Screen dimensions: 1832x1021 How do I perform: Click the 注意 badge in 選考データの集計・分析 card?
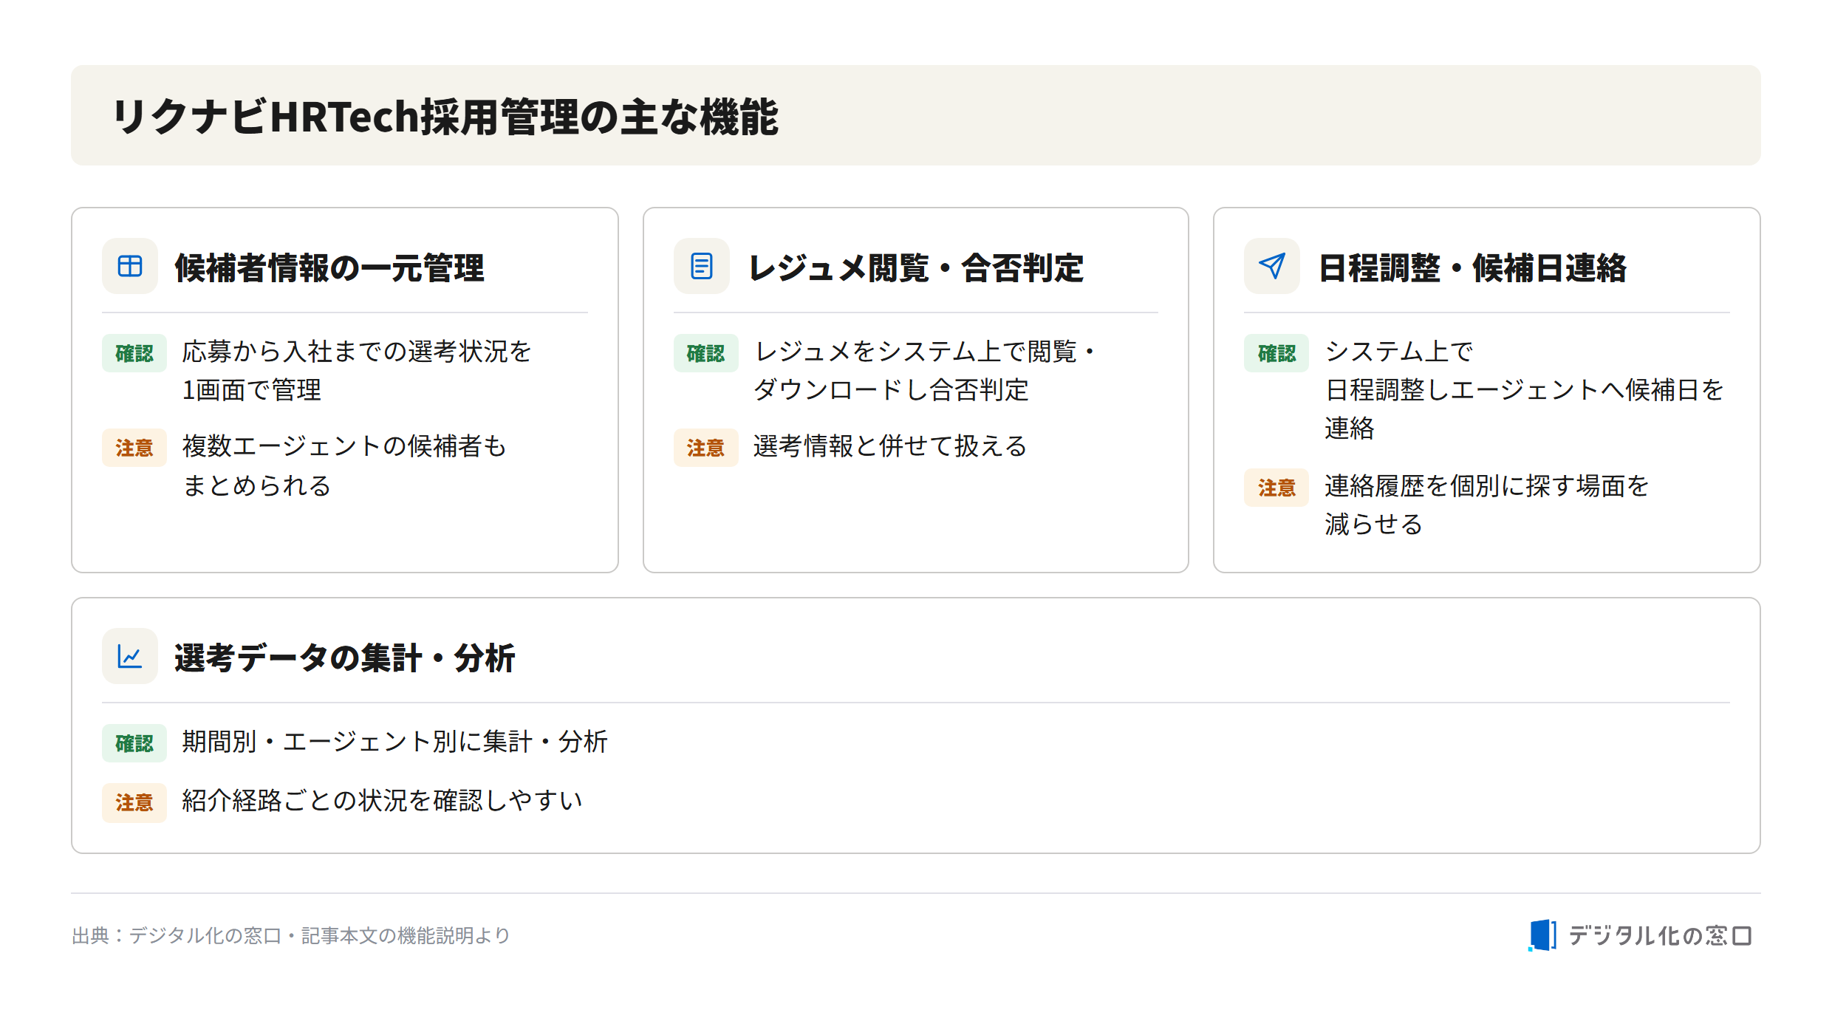click(x=134, y=802)
